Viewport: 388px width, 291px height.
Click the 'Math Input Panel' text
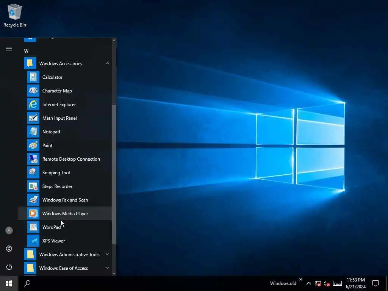click(59, 118)
